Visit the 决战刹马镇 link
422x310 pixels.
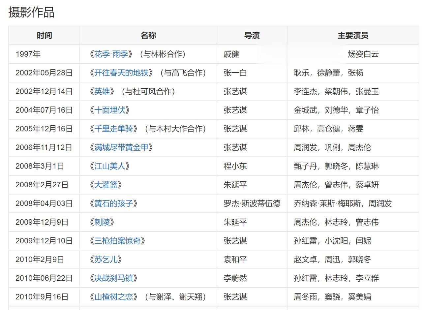114,278
